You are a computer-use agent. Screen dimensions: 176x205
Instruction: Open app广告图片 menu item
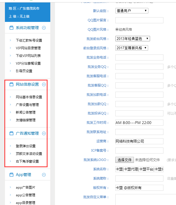25,187
